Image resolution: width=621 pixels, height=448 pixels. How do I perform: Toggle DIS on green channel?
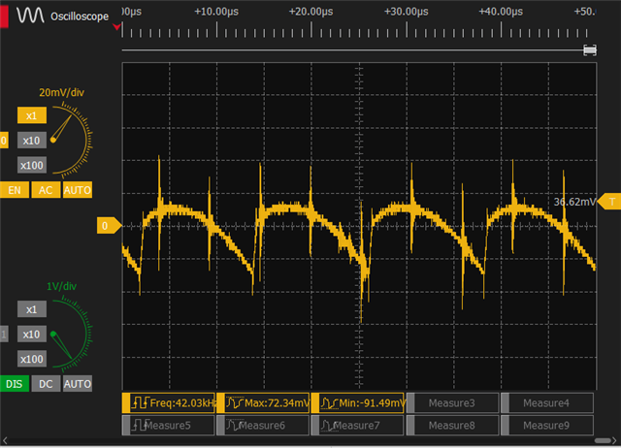coord(15,383)
